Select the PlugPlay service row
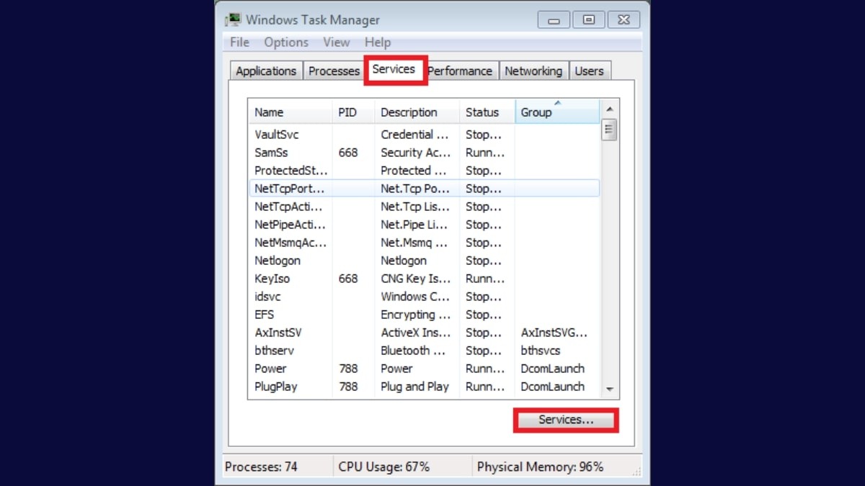This screenshot has width=865, height=486. 424,387
